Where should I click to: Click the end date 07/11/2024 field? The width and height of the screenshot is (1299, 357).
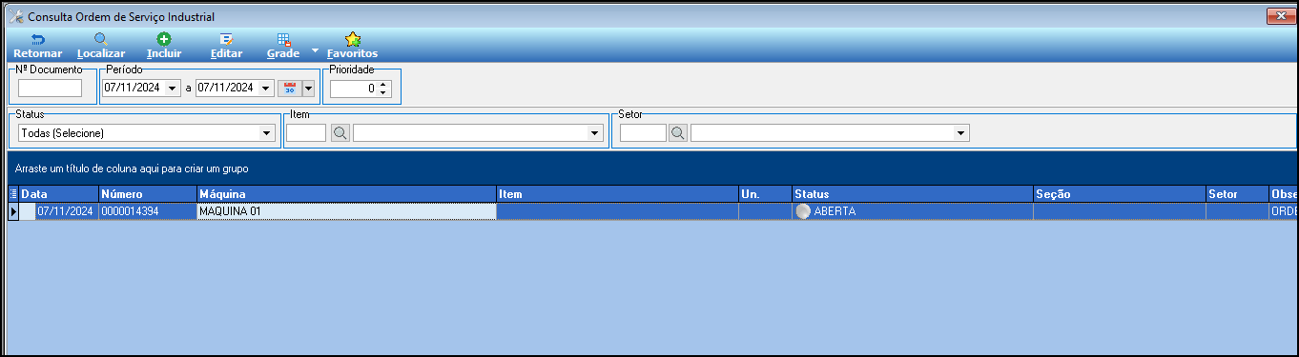tap(227, 89)
